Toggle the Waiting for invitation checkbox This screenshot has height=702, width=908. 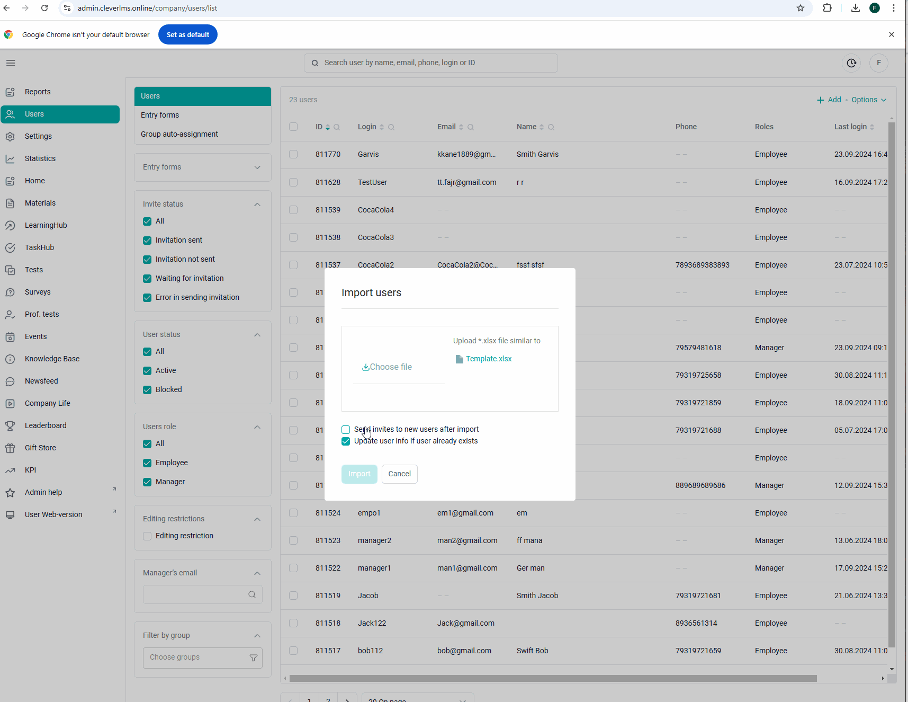pos(147,279)
